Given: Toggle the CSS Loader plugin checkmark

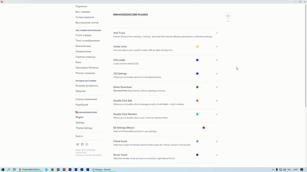Looking at the screenshot, I should (x=217, y=60).
